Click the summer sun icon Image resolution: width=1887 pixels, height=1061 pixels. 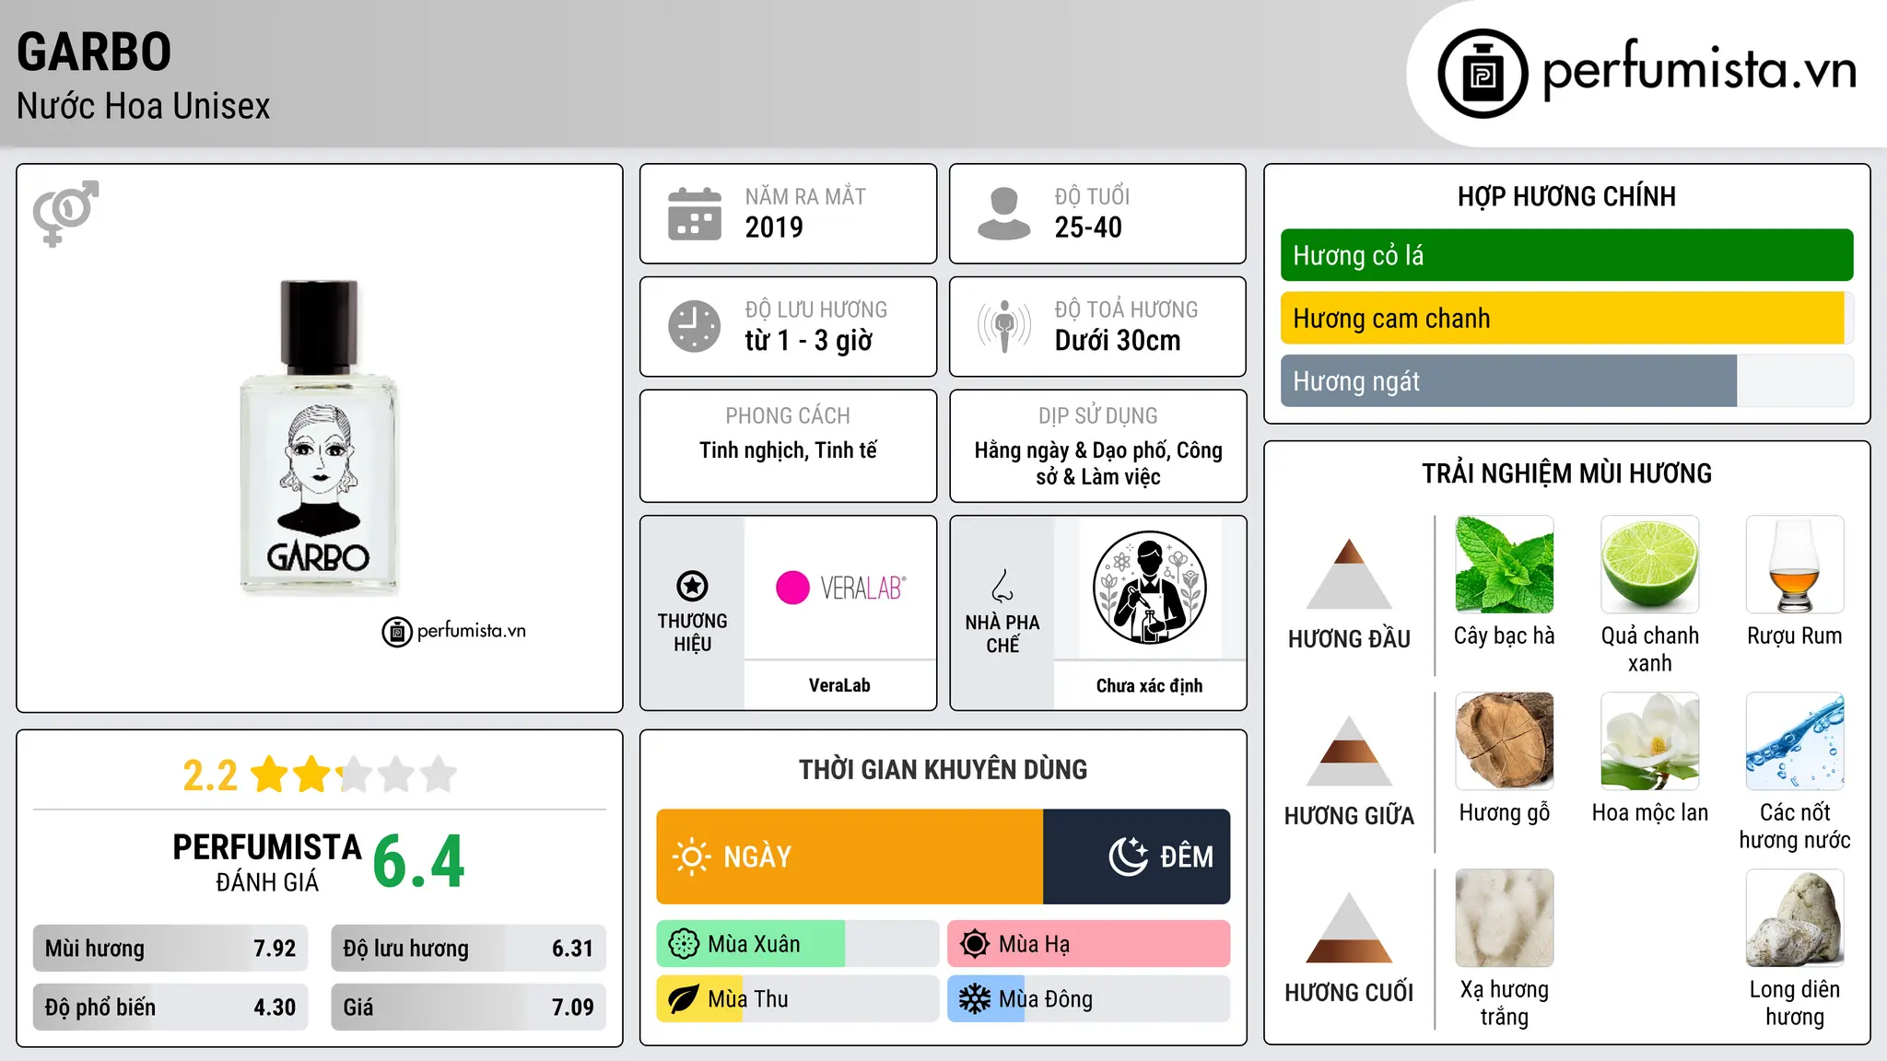(975, 944)
